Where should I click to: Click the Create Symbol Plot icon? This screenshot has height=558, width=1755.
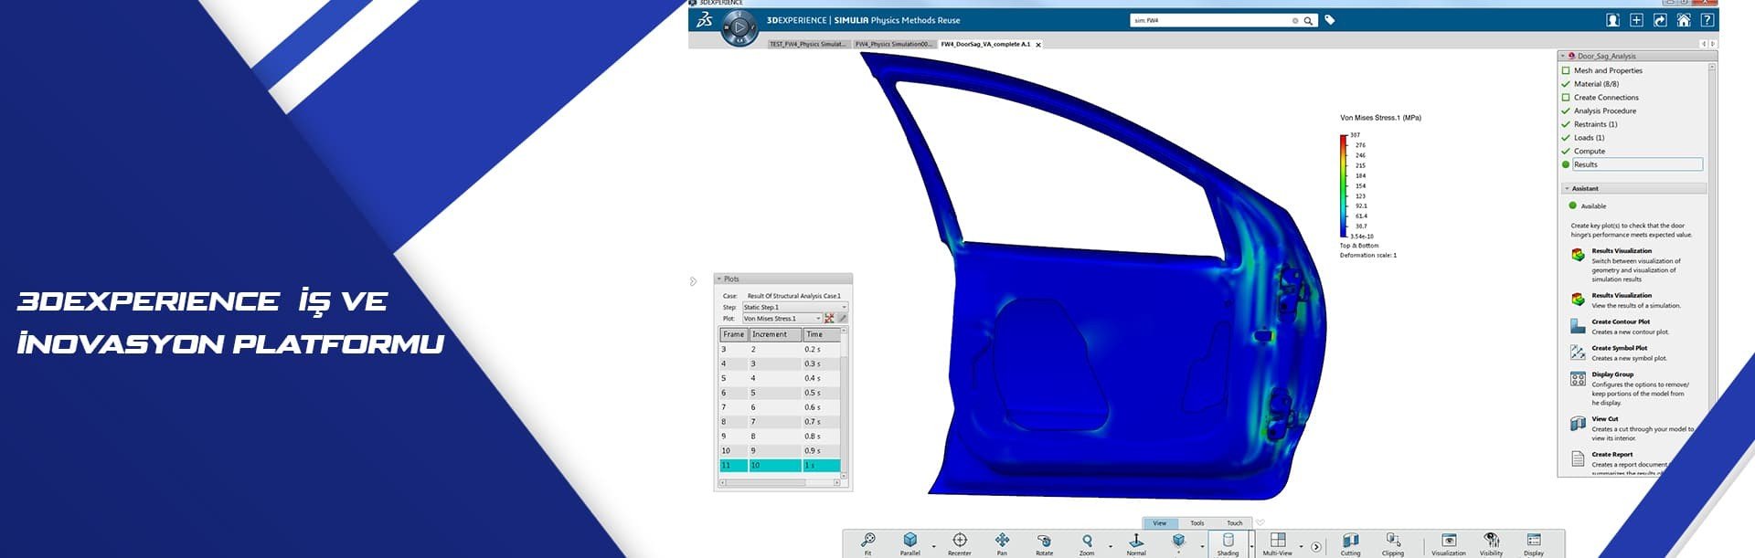1578,353
